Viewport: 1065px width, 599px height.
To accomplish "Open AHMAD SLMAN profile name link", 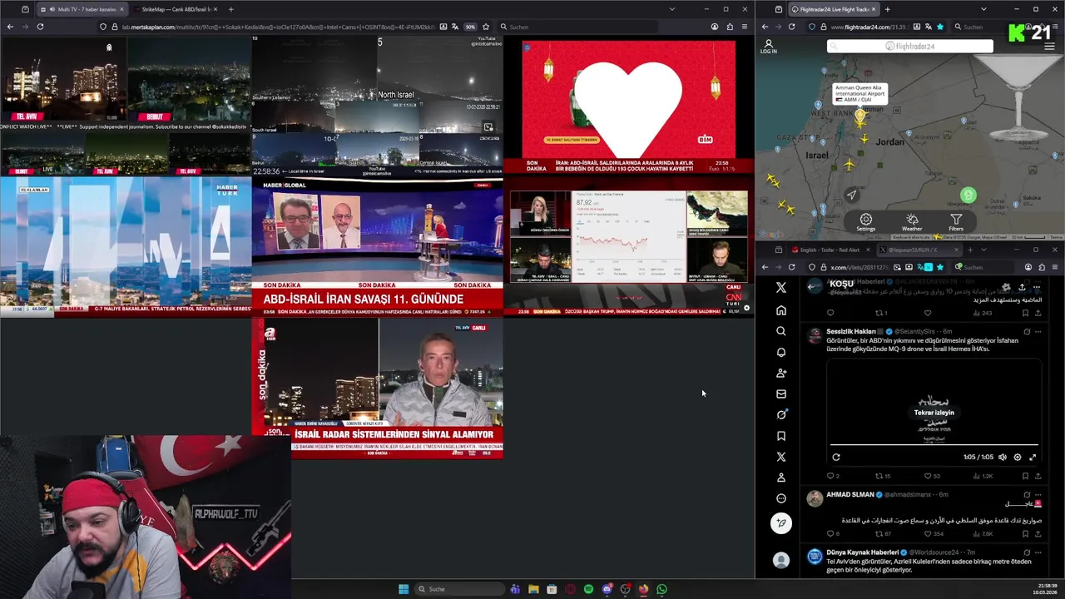I will tap(850, 494).
